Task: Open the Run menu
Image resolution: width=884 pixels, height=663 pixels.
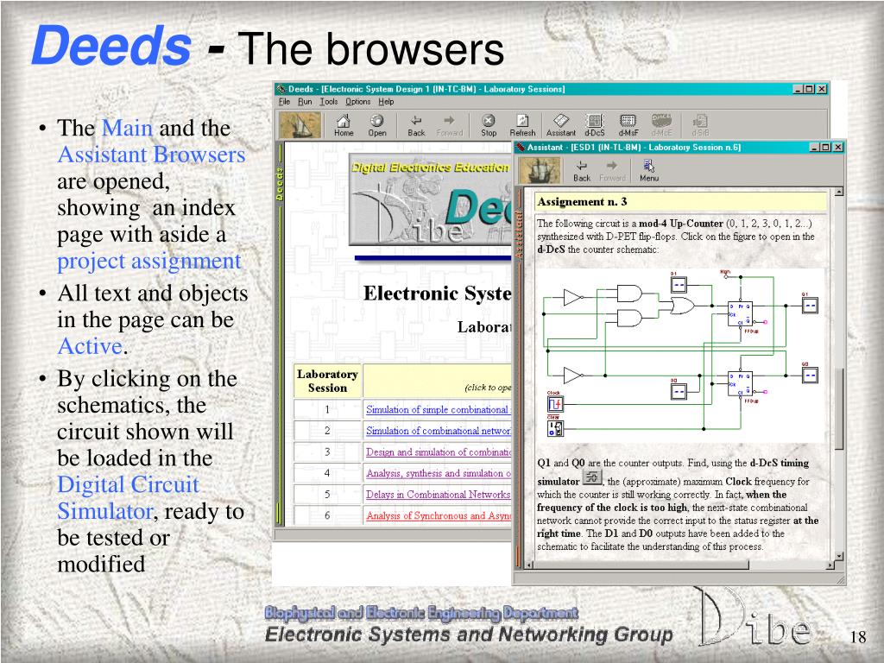Action: 305,102
